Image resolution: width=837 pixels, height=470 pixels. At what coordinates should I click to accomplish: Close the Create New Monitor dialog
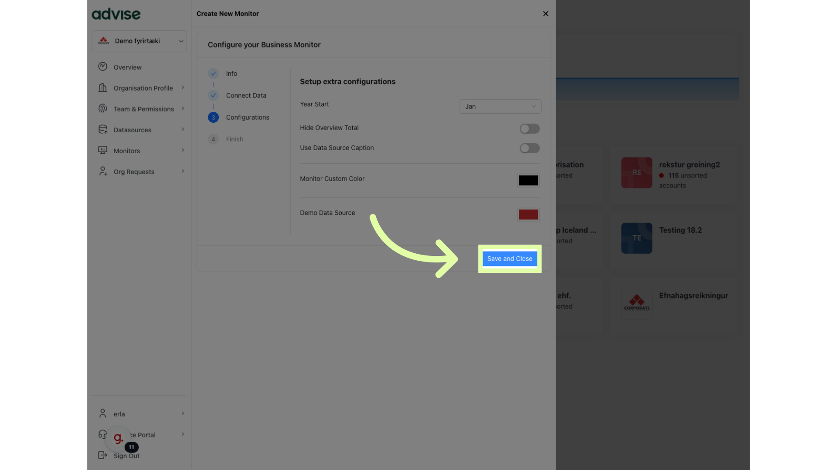(x=545, y=13)
